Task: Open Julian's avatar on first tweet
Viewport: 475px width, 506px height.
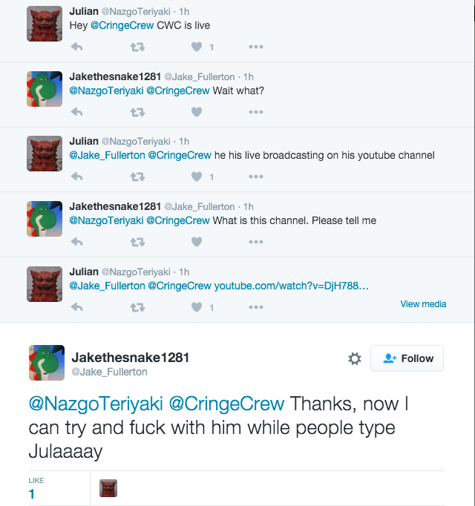Action: click(45, 24)
